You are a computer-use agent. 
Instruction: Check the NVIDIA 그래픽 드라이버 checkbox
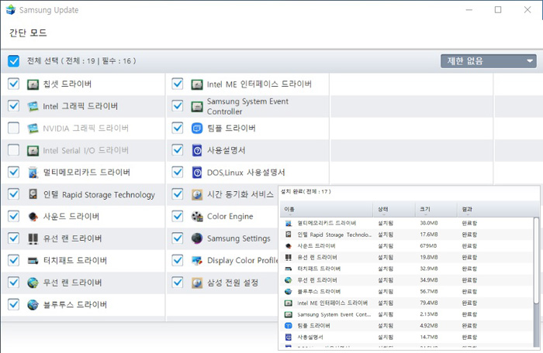click(13, 128)
